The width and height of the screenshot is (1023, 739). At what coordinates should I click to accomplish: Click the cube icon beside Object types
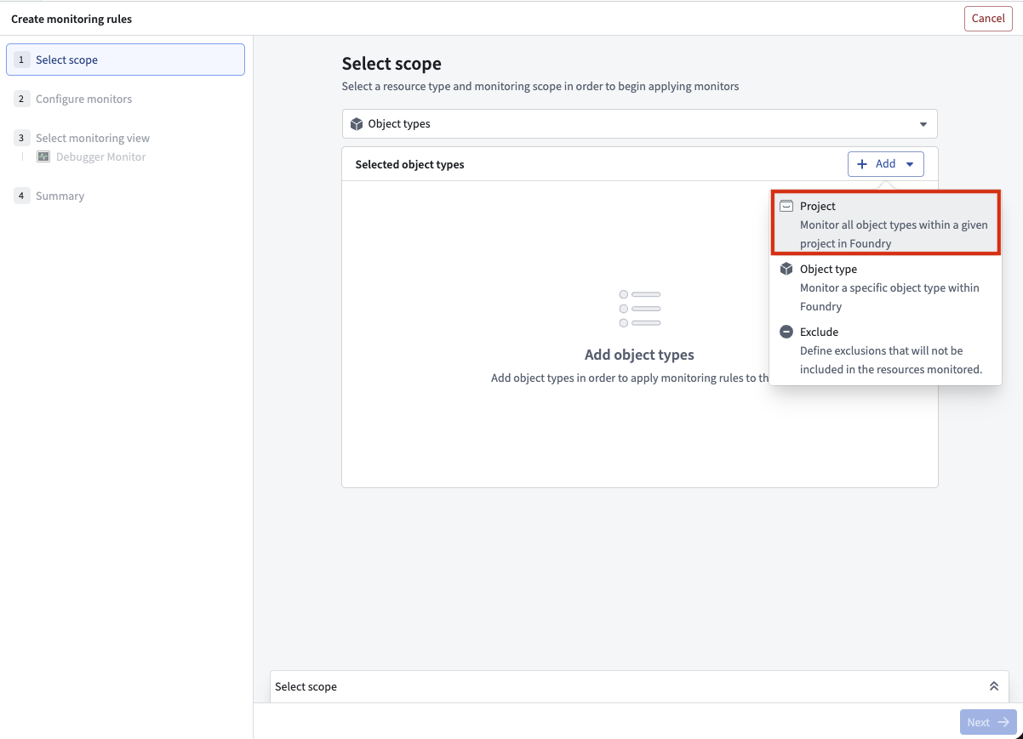point(356,123)
